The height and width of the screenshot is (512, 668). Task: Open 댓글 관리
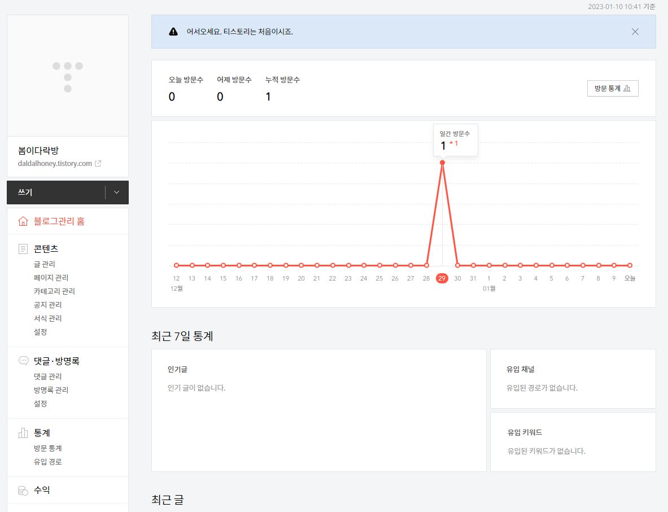point(47,377)
